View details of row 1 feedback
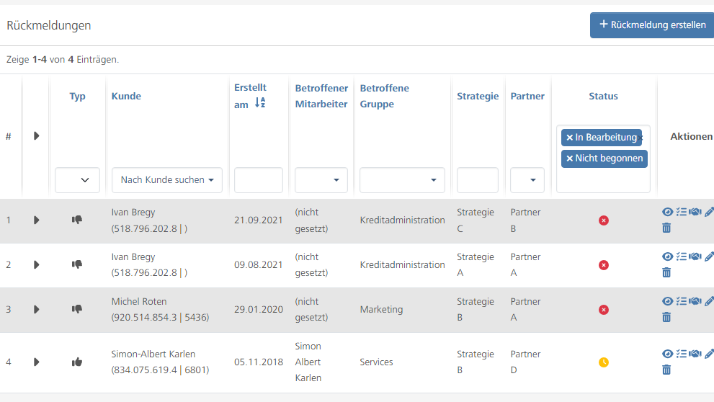Screen dimensions: 714x402 coord(667,213)
